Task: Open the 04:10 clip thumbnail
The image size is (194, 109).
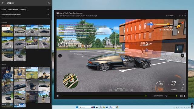Action: pos(44,43)
